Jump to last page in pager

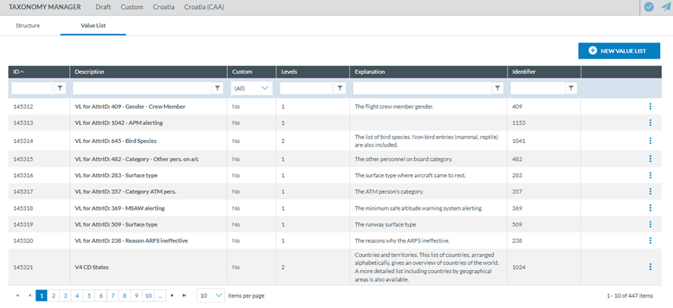click(185, 295)
